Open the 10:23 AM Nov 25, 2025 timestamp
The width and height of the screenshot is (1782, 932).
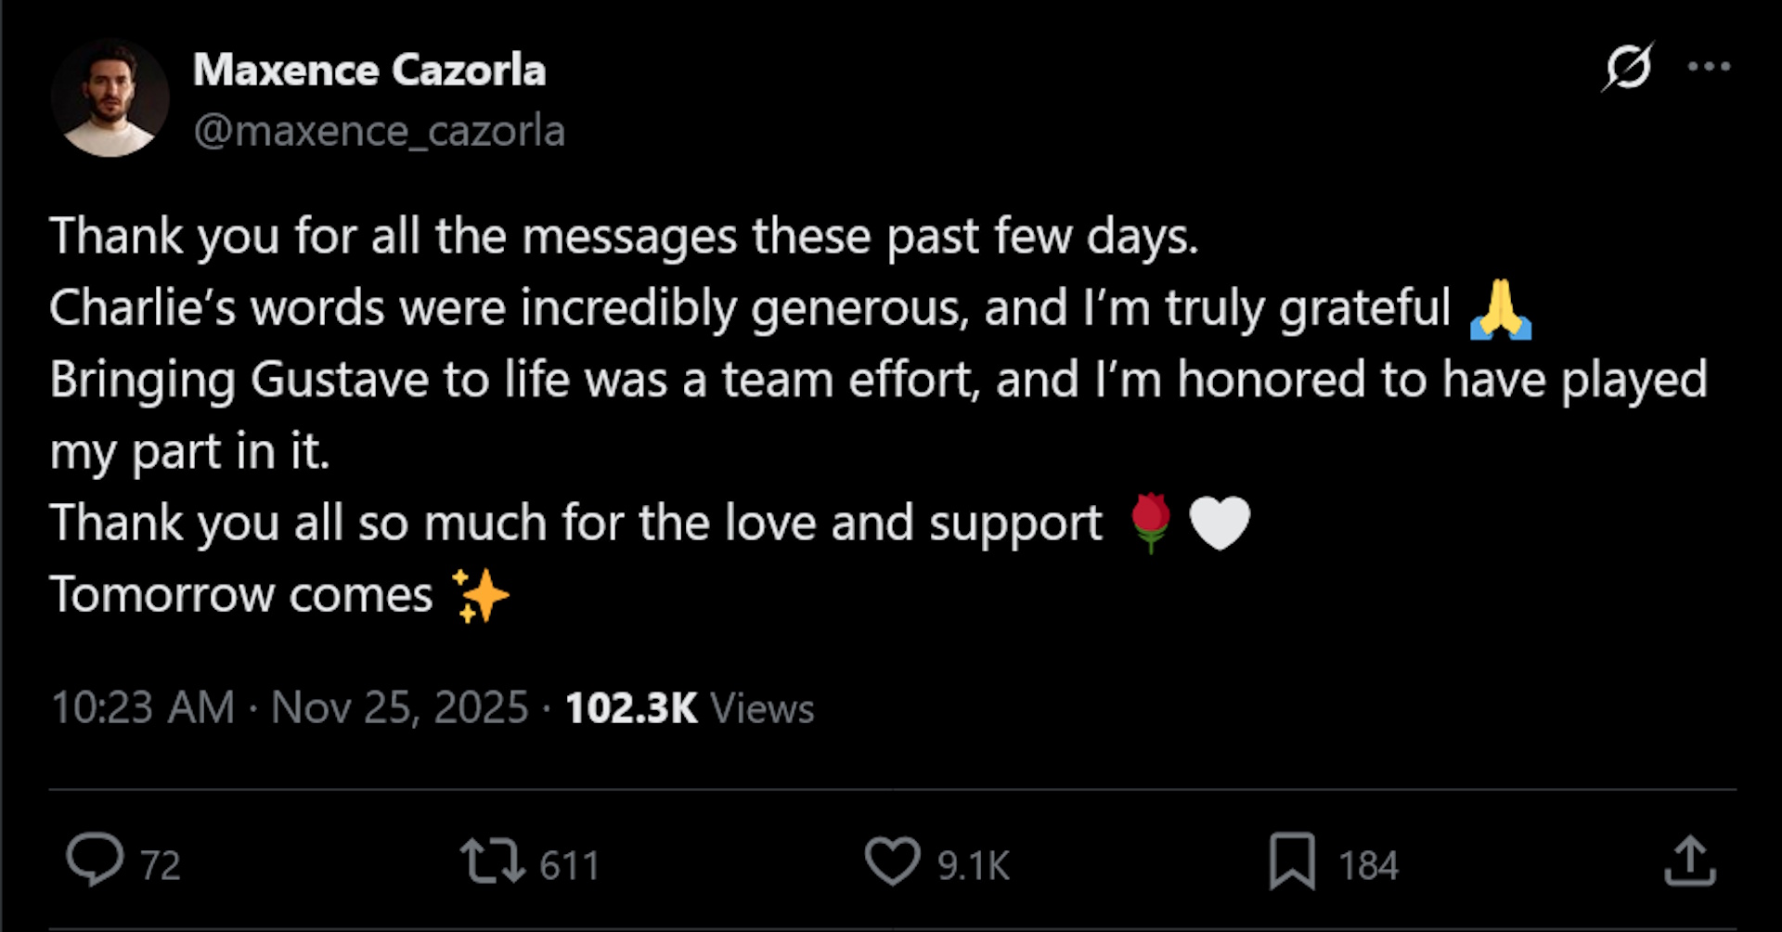coord(290,707)
